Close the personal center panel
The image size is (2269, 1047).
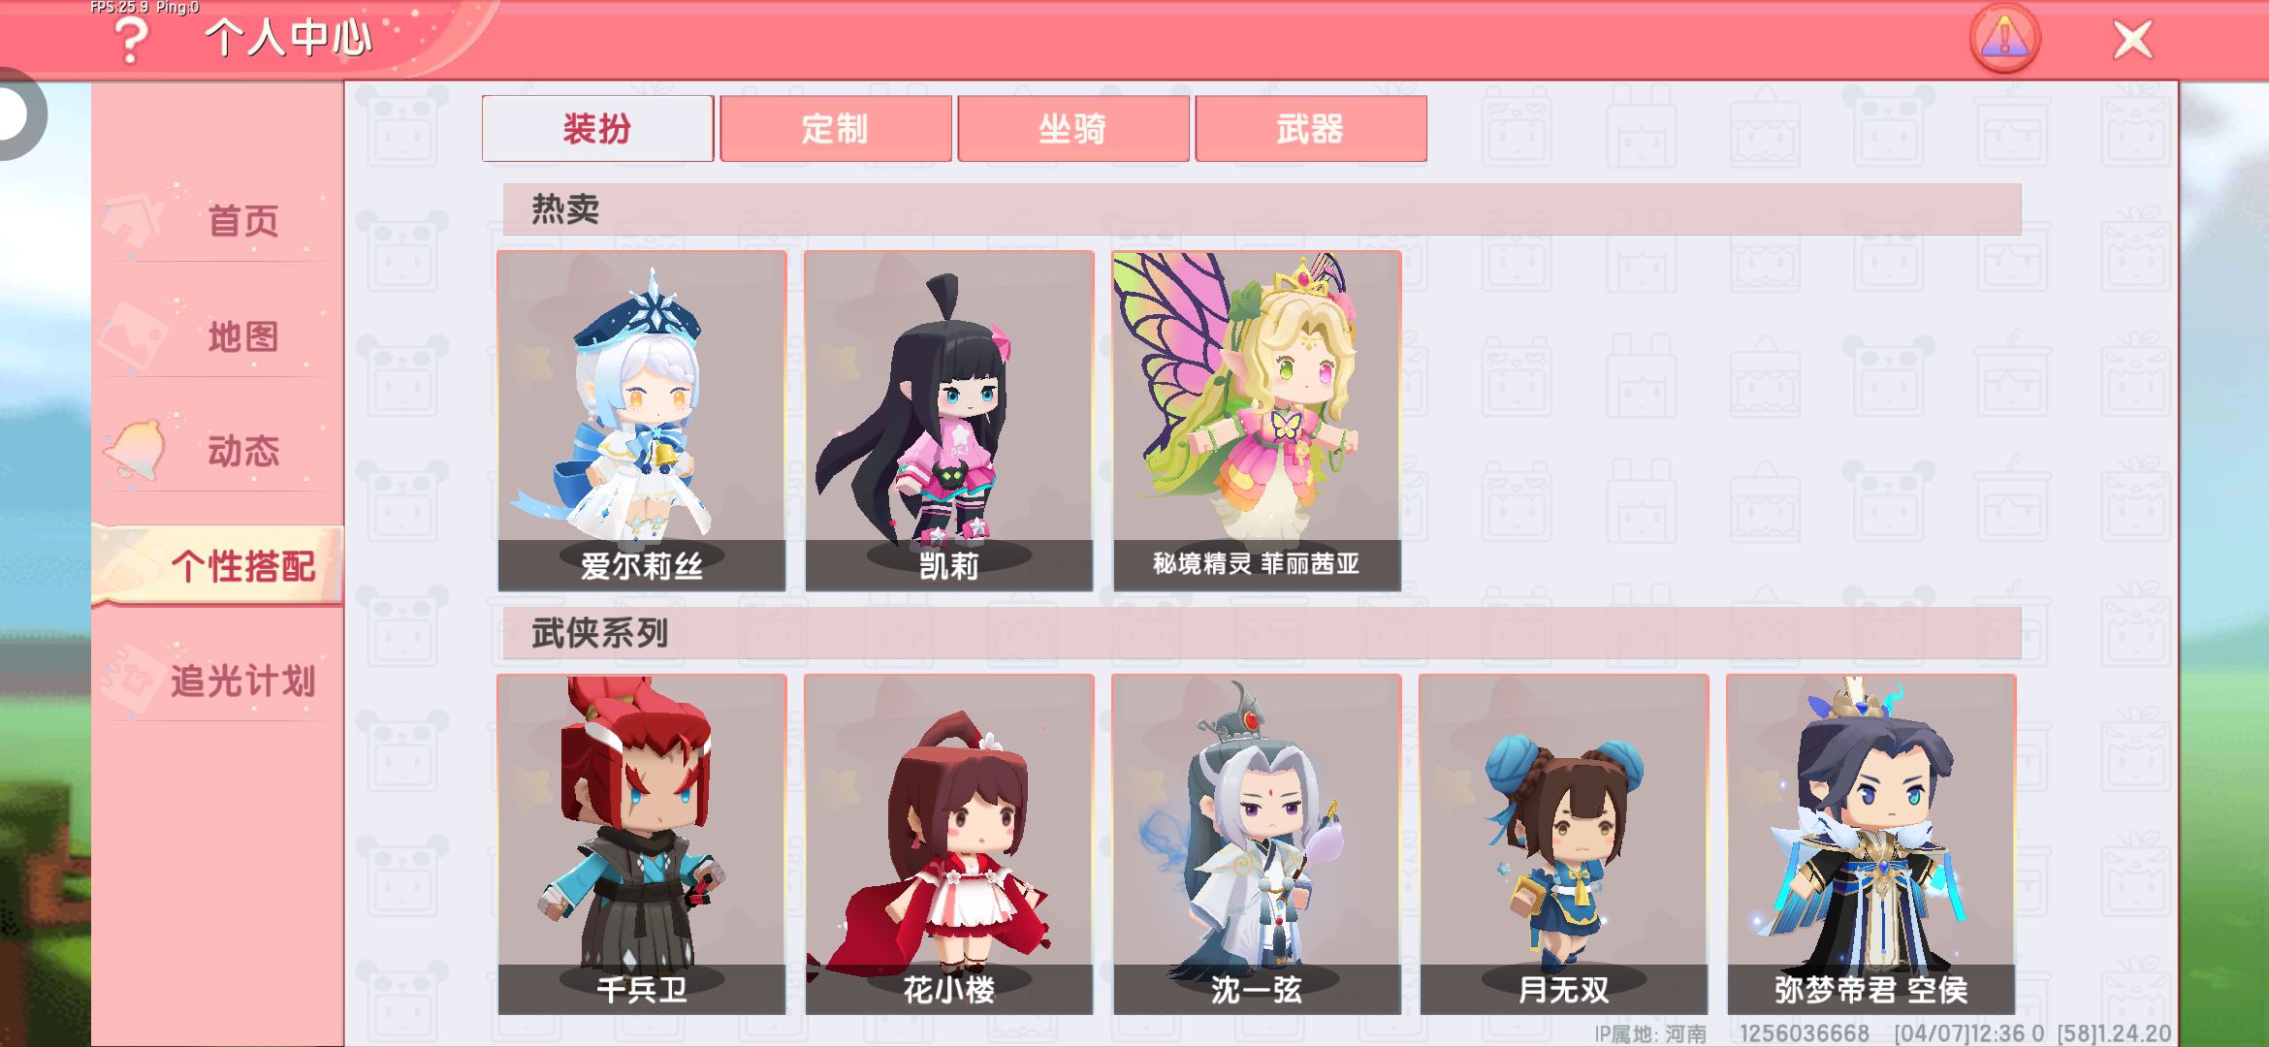click(2132, 40)
